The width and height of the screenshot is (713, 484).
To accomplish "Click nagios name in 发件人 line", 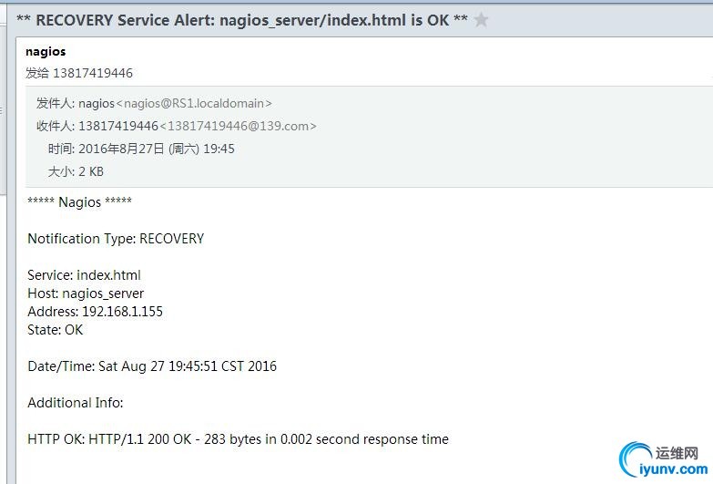I will pos(97,104).
